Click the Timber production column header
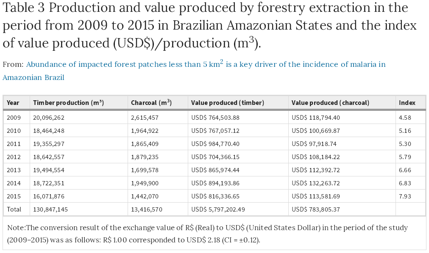This screenshot has height=253, width=429. (x=68, y=103)
